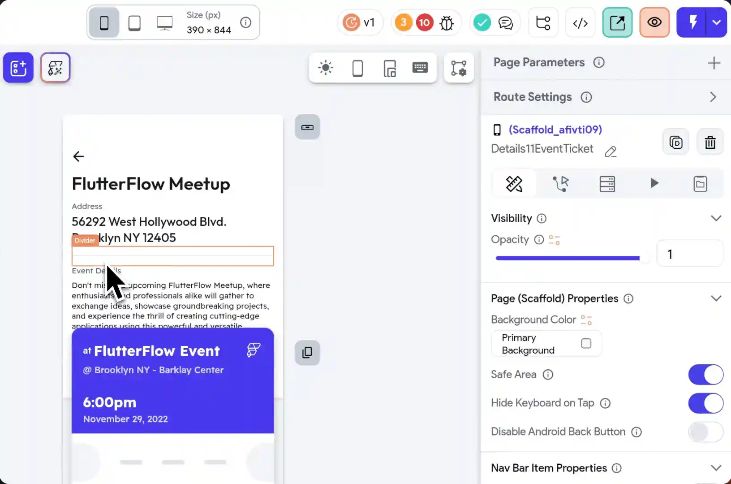731x484 pixels.
Task: Open the dropdown next to the lightning Run button
Action: click(716, 22)
